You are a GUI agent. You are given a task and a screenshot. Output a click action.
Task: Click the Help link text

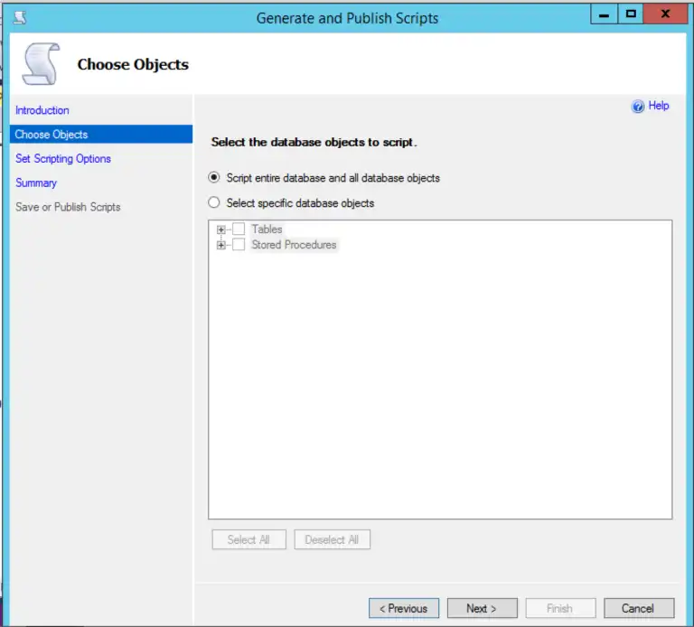[659, 106]
